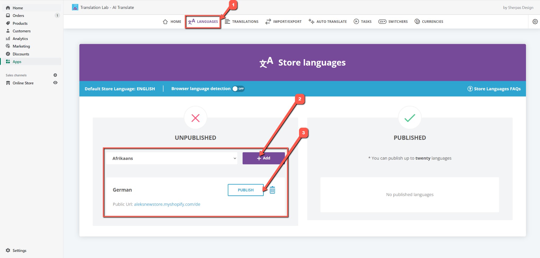Screen dimensions: 540x258
Task: Delete German language with trash icon
Action: click(x=273, y=190)
